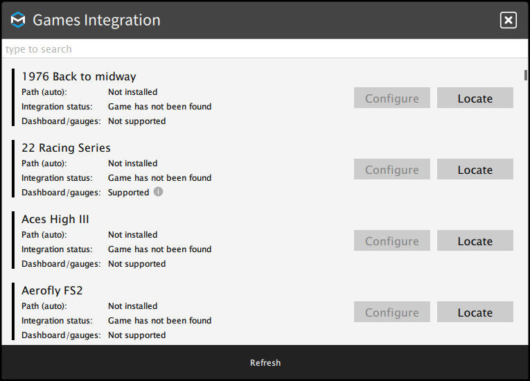Screen dimensions: 530x381
Task: Locate the Aerofly FS2 game
Action: (475, 312)
